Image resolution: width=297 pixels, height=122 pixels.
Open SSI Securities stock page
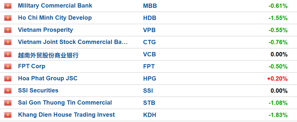38,90
